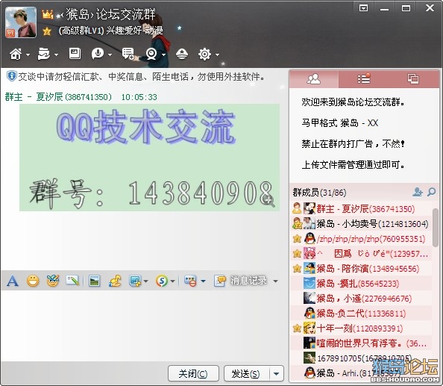Expand the shared files dropdown arrow
The image size is (443, 386).
point(56,55)
